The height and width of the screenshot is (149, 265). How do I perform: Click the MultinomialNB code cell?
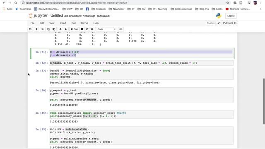(141, 135)
